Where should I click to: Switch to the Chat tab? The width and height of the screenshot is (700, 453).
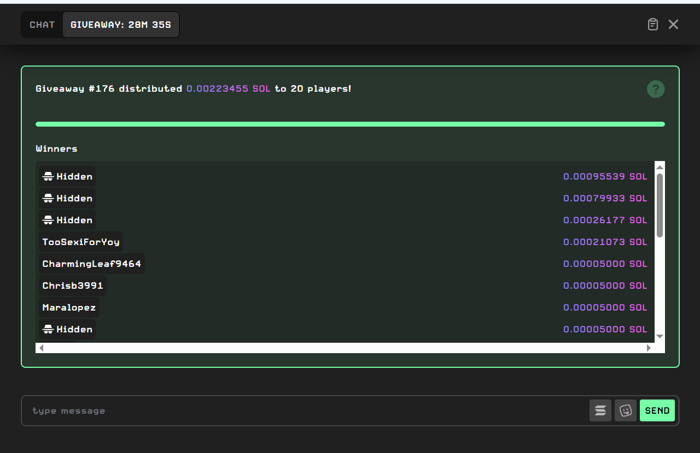[x=42, y=25]
